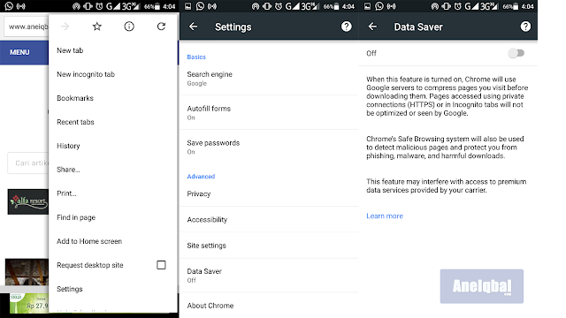The height and width of the screenshot is (318, 566).
Task: Open Site settings
Action: (269, 246)
